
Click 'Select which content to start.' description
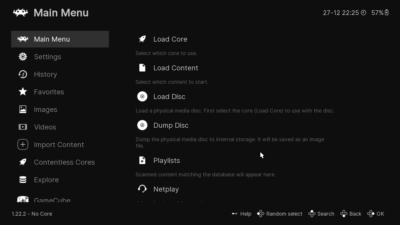(x=172, y=82)
